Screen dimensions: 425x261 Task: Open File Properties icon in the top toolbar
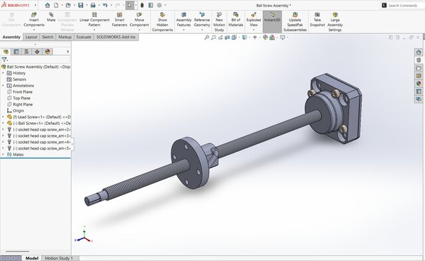tap(151, 5)
